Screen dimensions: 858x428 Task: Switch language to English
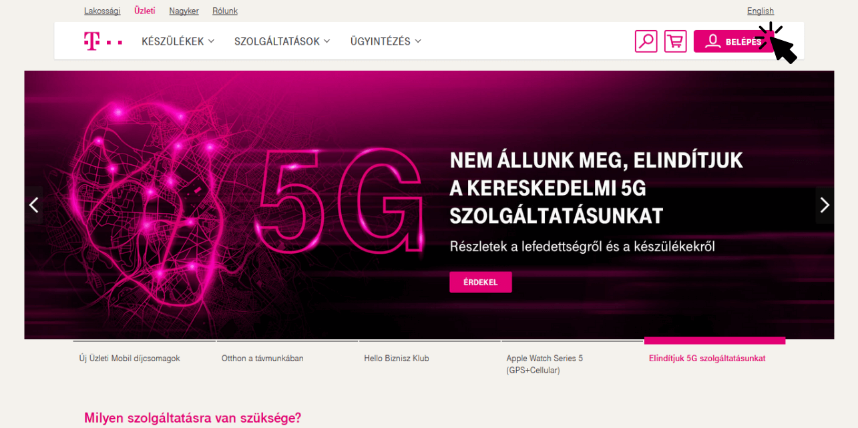pos(761,11)
